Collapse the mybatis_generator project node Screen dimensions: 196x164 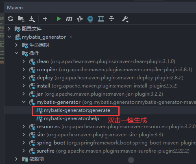(9, 37)
